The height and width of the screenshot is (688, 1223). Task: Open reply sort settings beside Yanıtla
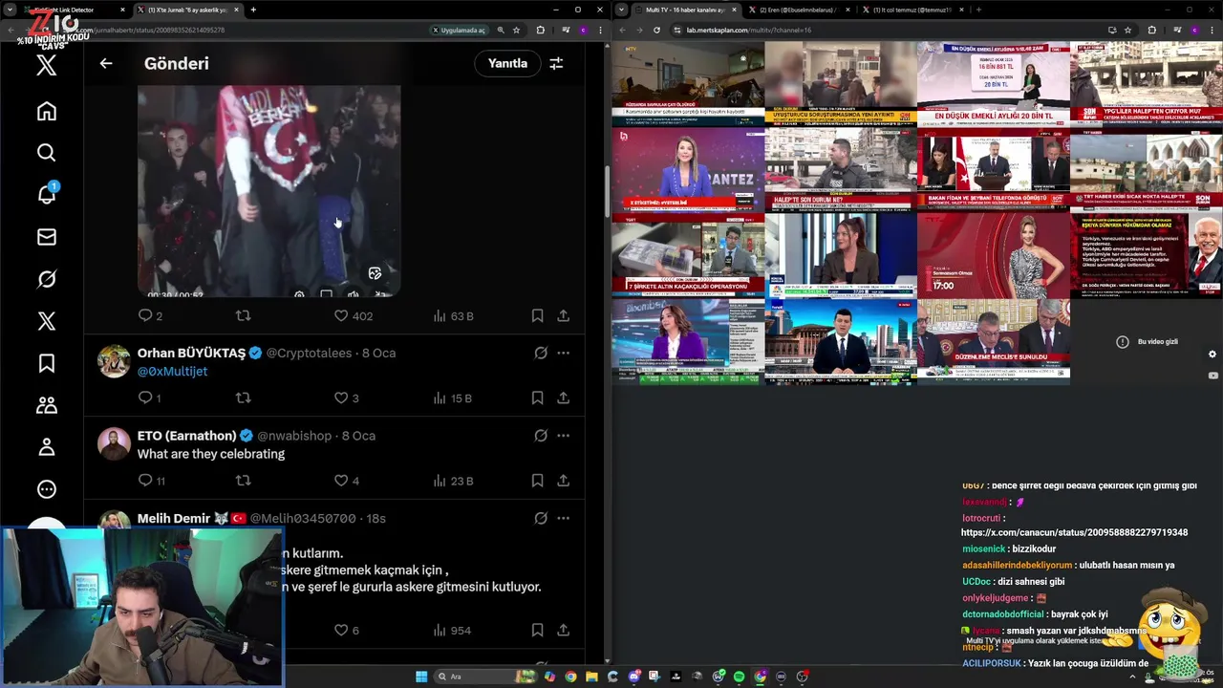(556, 63)
